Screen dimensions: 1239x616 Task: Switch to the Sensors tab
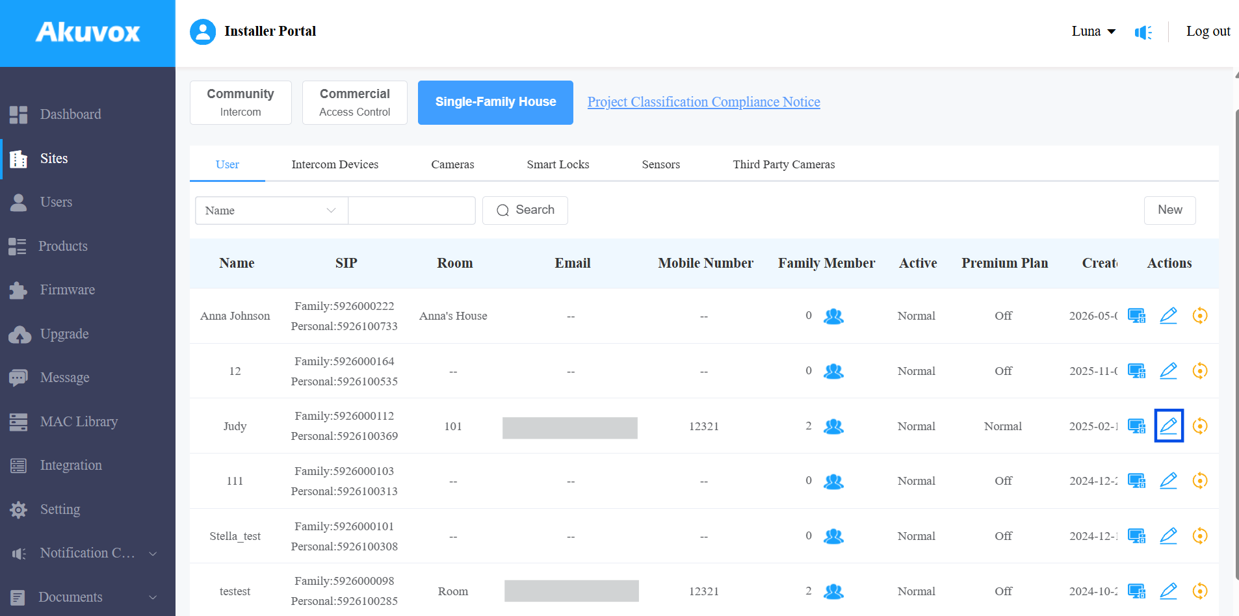pos(661,164)
